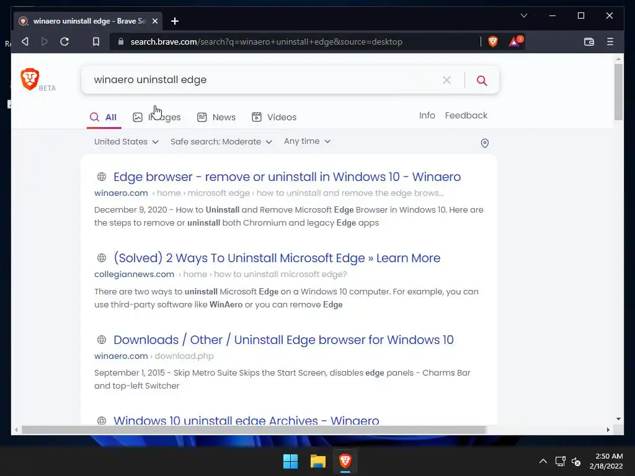The width and height of the screenshot is (635, 476).
Task: Click the Brave taskbar icon
Action: pyautogui.click(x=345, y=461)
